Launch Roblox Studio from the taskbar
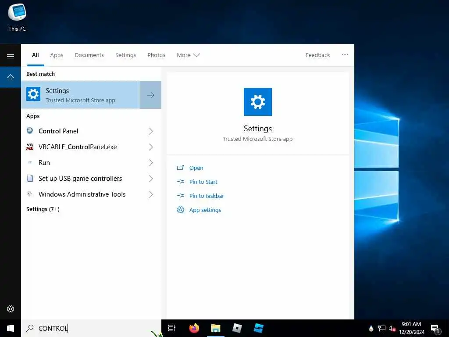Screen dimensions: 449x337 tap(259, 328)
